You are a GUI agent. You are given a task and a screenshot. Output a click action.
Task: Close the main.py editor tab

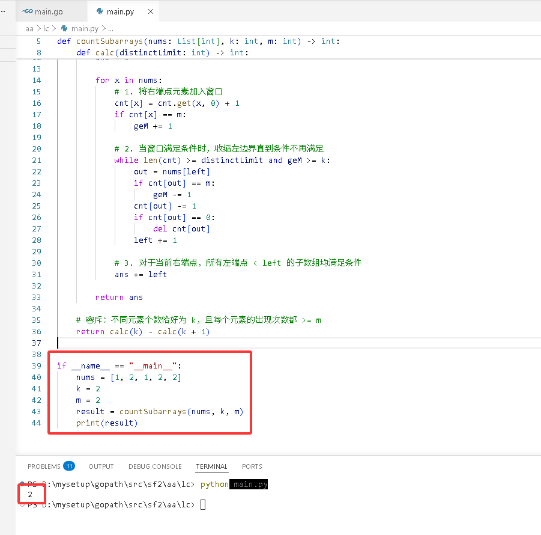click(x=151, y=11)
